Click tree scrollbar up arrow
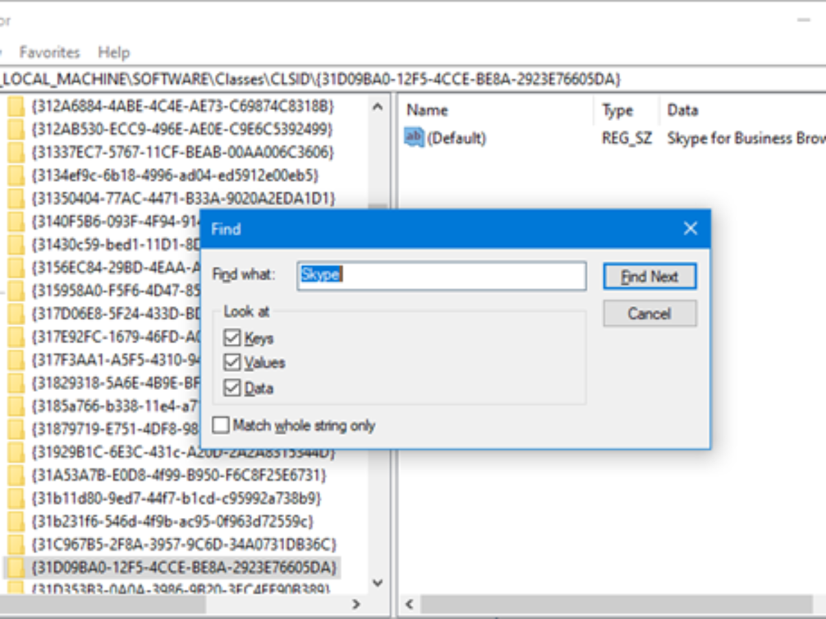The width and height of the screenshot is (826, 619). click(x=377, y=107)
